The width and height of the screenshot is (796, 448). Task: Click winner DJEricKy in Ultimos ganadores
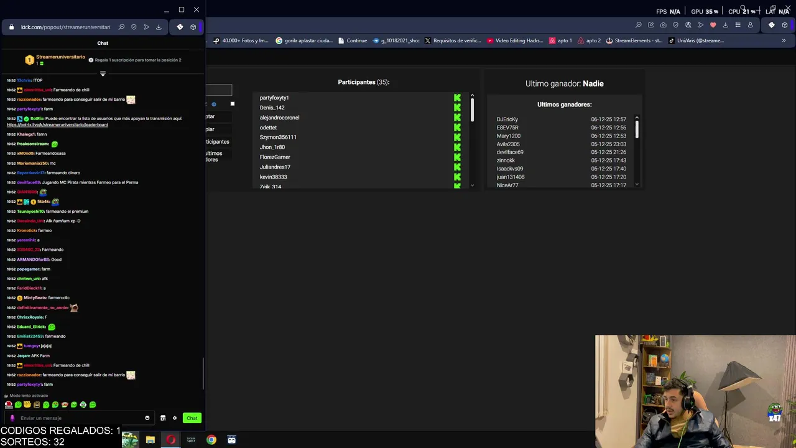[507, 119]
